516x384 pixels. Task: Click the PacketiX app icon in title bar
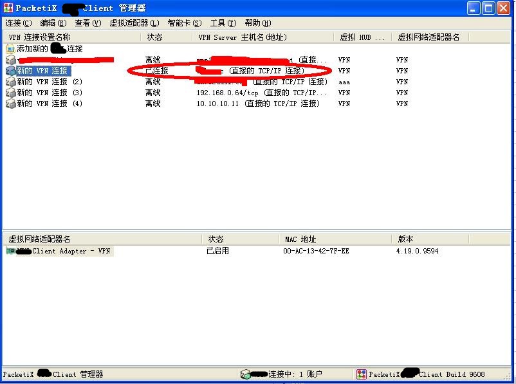[x=8, y=8]
